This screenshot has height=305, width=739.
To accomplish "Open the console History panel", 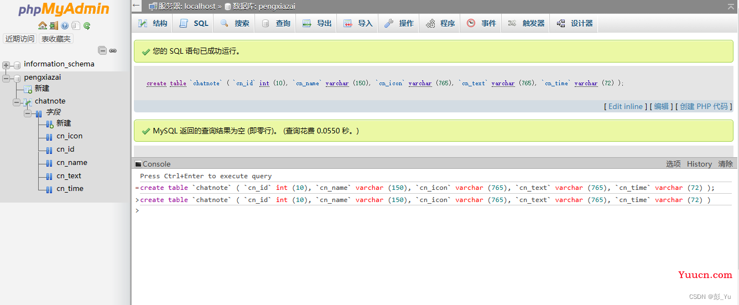I will pos(699,164).
